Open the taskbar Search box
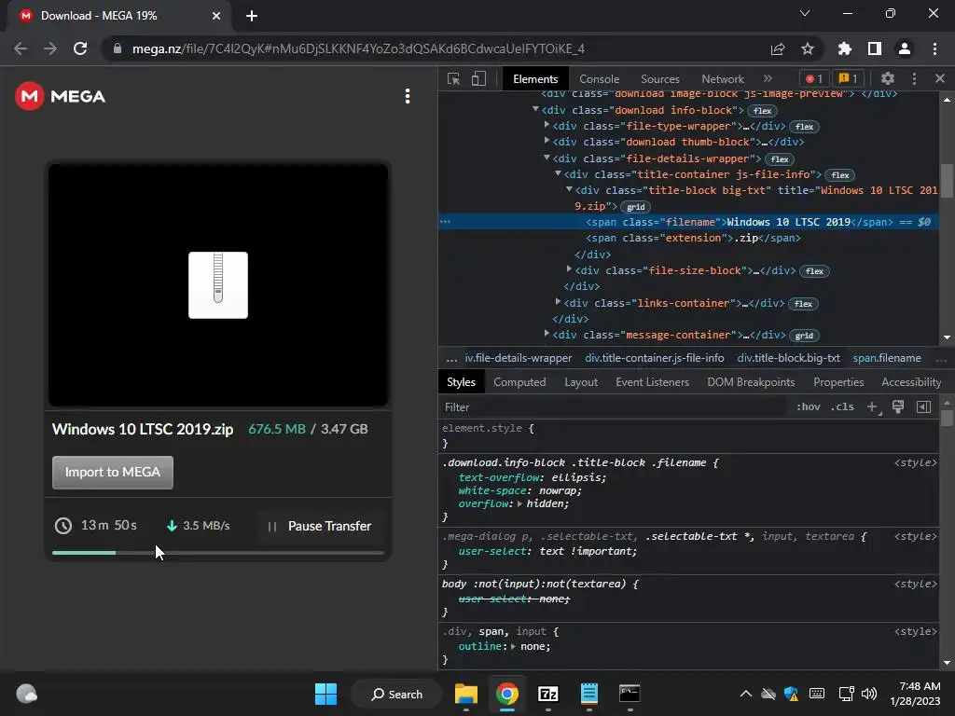955x716 pixels. tap(396, 694)
